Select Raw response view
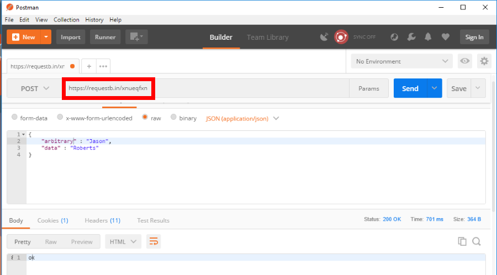This screenshot has height=275, width=497. tap(51, 242)
